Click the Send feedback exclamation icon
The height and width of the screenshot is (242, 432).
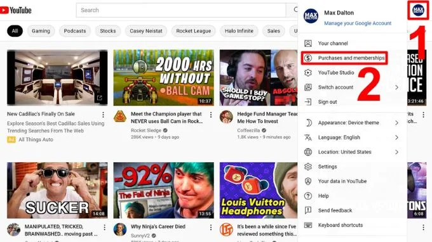[x=307, y=210]
